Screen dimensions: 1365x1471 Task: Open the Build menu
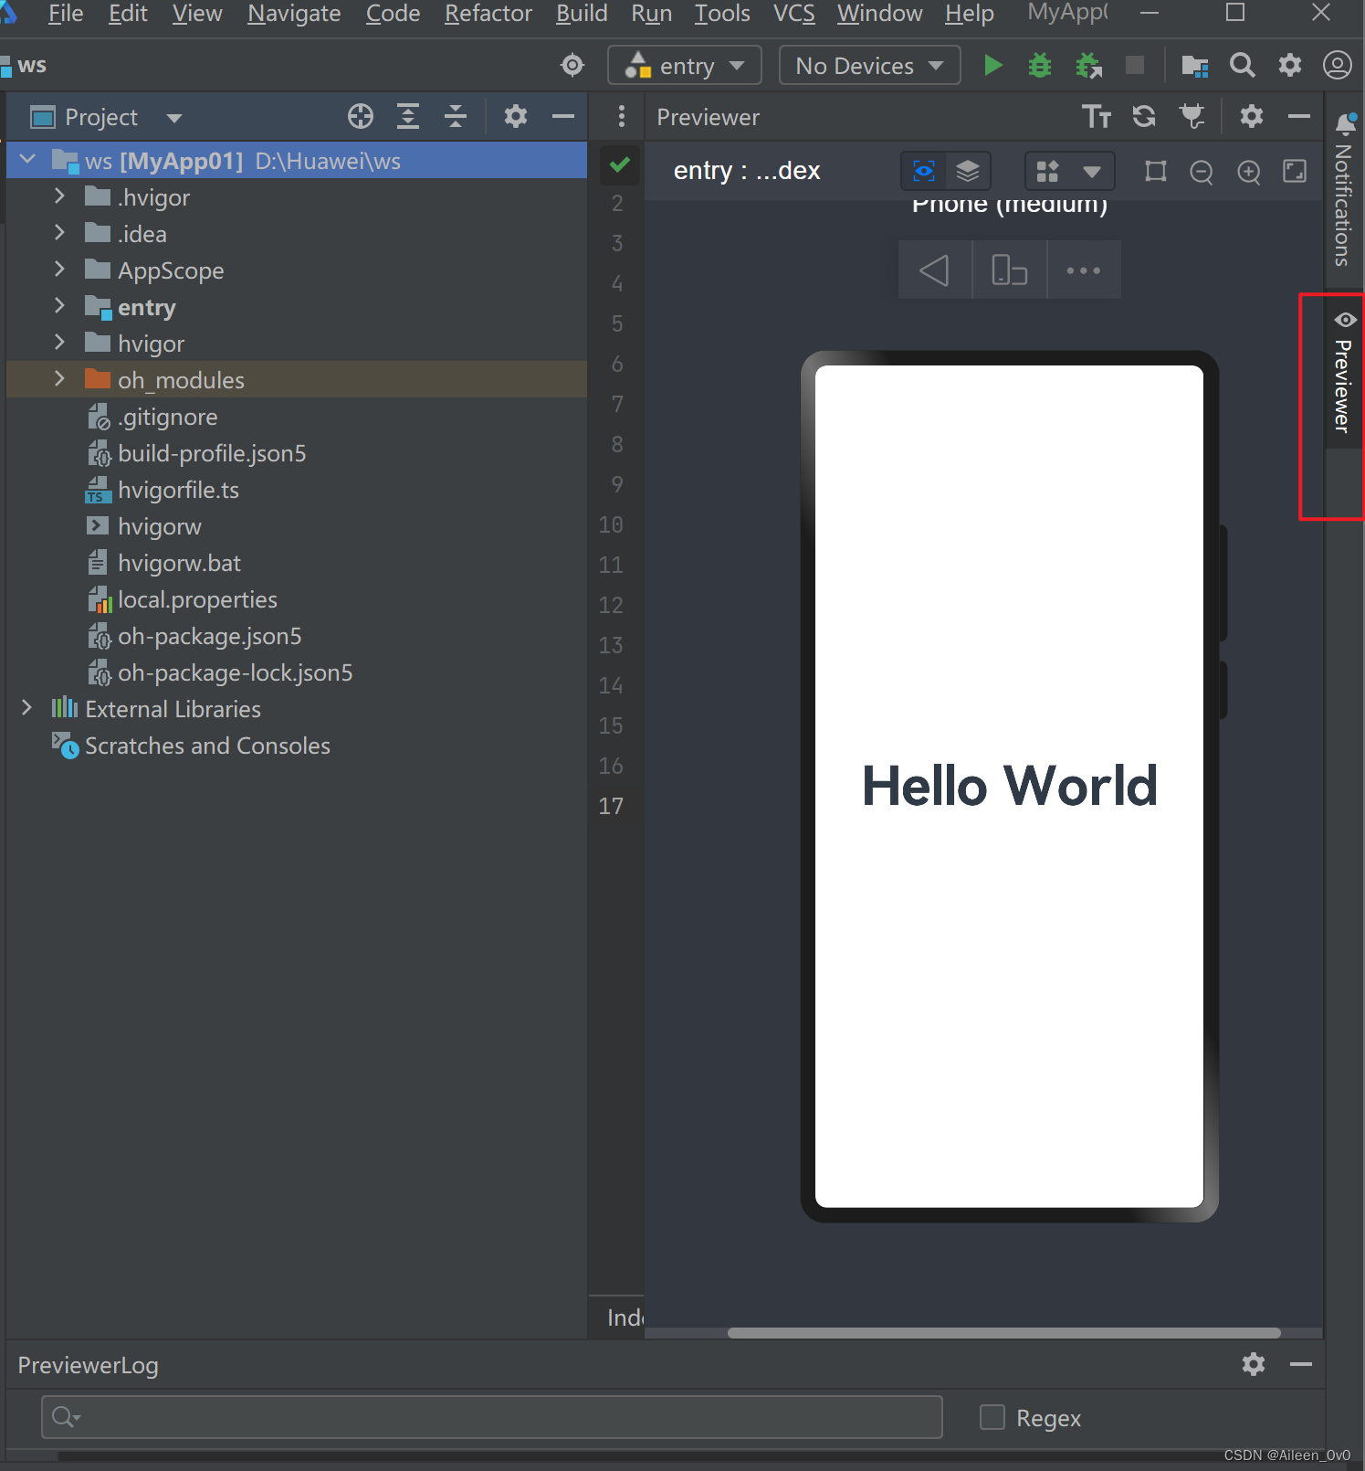point(582,14)
